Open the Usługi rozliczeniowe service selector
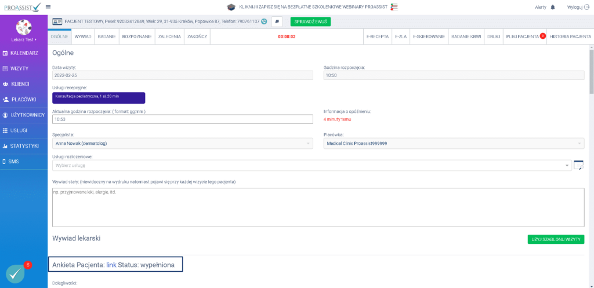 click(x=311, y=165)
